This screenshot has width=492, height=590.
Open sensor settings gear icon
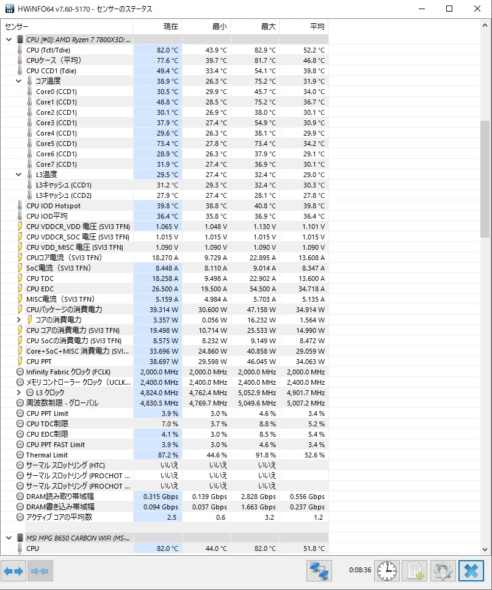point(443,571)
